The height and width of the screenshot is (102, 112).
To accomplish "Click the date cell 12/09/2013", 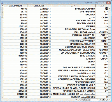I will [39, 26].
